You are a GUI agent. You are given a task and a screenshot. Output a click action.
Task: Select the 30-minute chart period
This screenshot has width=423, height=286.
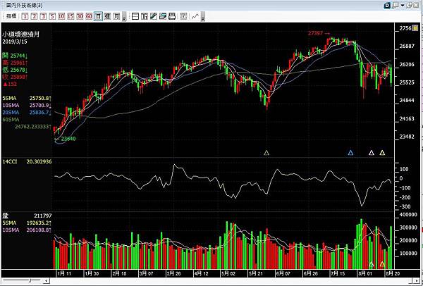80,16
